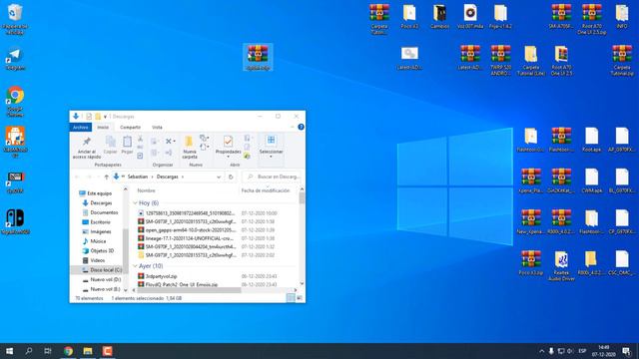Select the Poco X3.zip archive
The width and height of the screenshot is (639, 359).
pyautogui.click(x=530, y=263)
